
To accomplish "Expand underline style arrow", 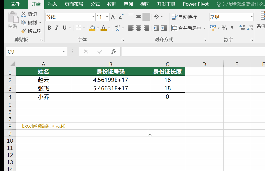I will (70, 28).
